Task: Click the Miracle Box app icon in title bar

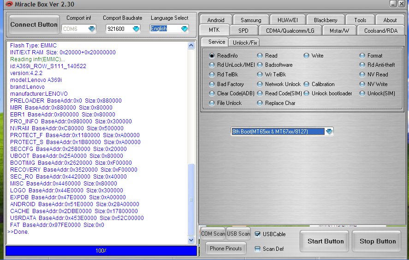Action: [9, 4]
